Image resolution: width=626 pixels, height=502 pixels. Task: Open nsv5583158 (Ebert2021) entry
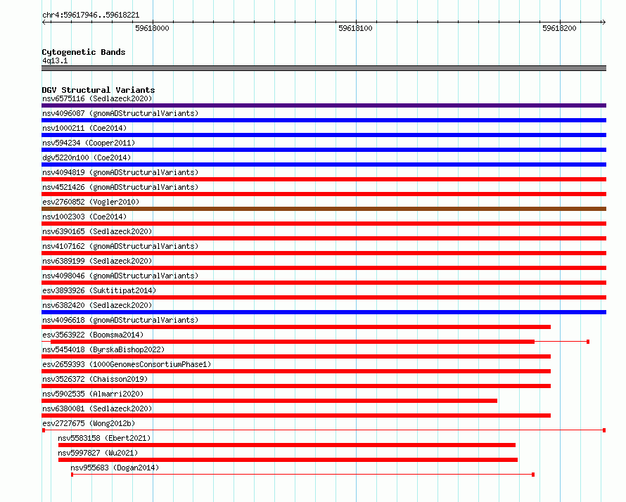(104, 438)
